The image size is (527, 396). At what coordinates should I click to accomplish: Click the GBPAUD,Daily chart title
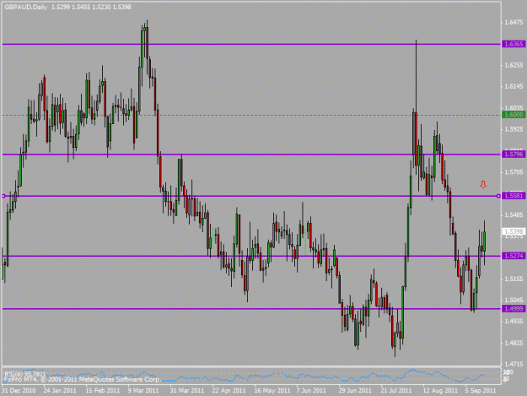coord(26,7)
